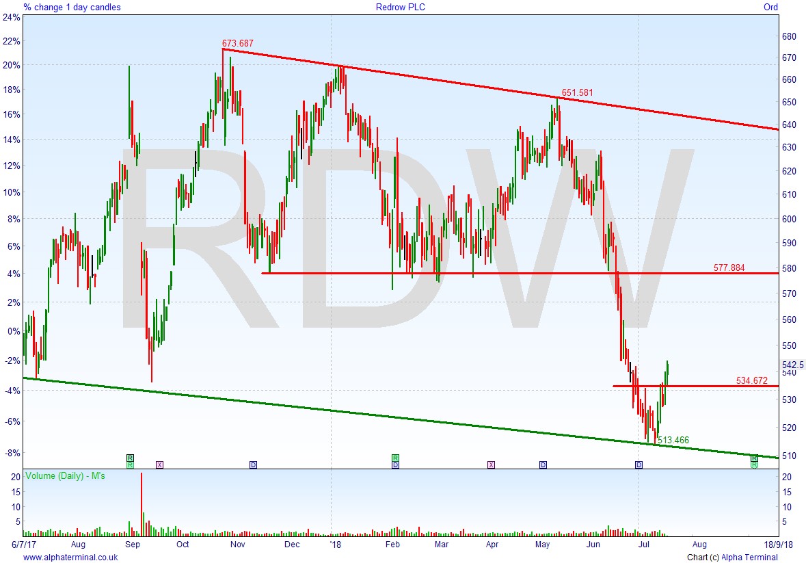
Task: Click the '% change 1 day candles' label
Action: (x=72, y=8)
